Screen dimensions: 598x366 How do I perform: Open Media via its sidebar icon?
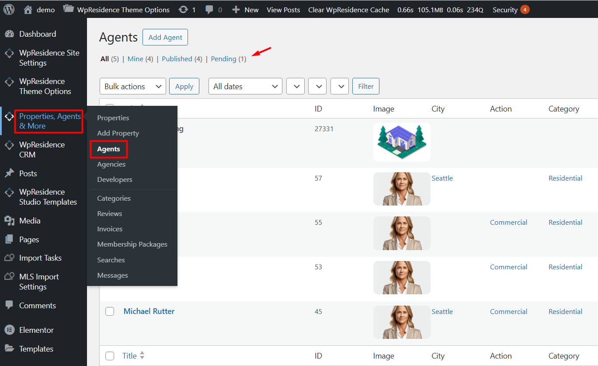pyautogui.click(x=9, y=221)
